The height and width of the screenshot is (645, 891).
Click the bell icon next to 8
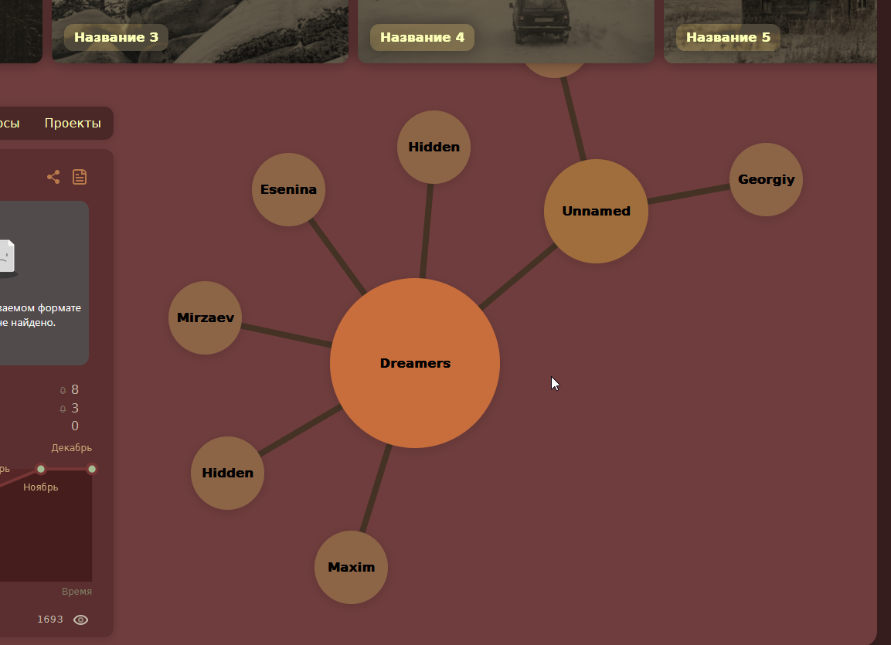(x=63, y=391)
